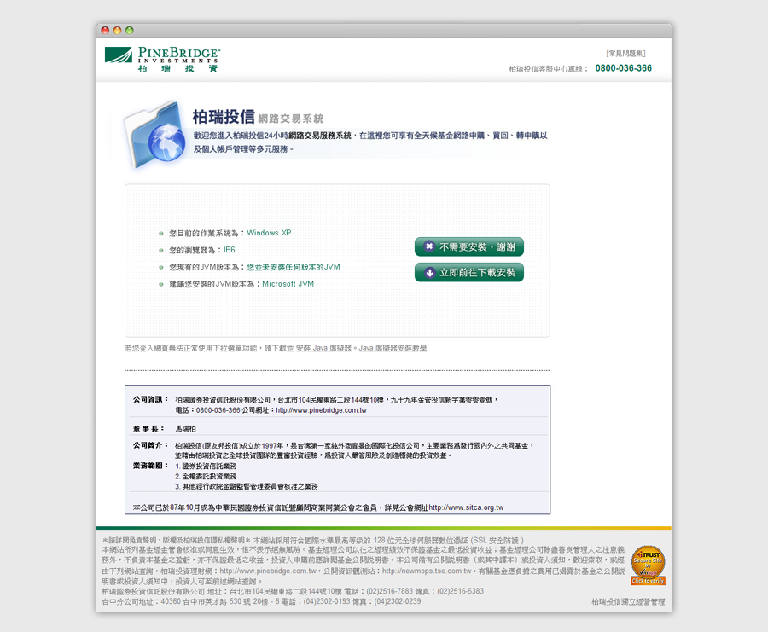
Task: Click the PineBridge Investments logo
Action: [x=161, y=59]
